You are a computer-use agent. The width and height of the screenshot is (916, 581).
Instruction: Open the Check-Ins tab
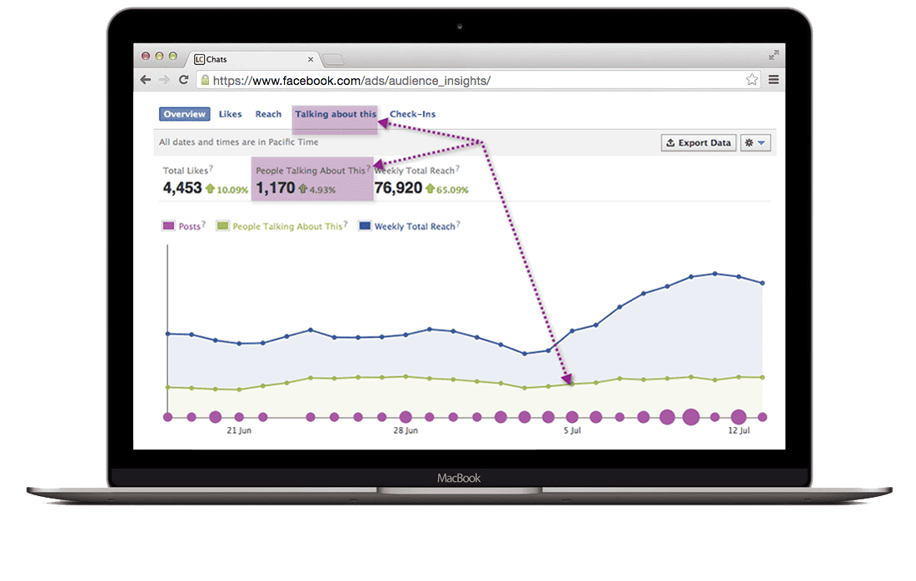[x=412, y=114]
